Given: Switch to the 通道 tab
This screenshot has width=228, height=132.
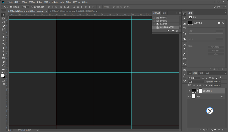Looking at the screenshot, I should (x=201, y=73).
